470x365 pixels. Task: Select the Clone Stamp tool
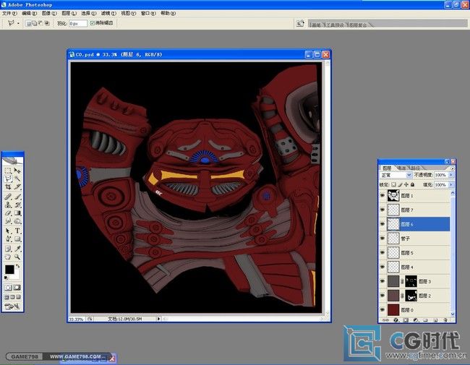(8, 205)
